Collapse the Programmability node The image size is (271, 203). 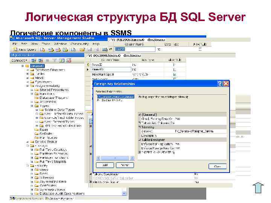27,86
